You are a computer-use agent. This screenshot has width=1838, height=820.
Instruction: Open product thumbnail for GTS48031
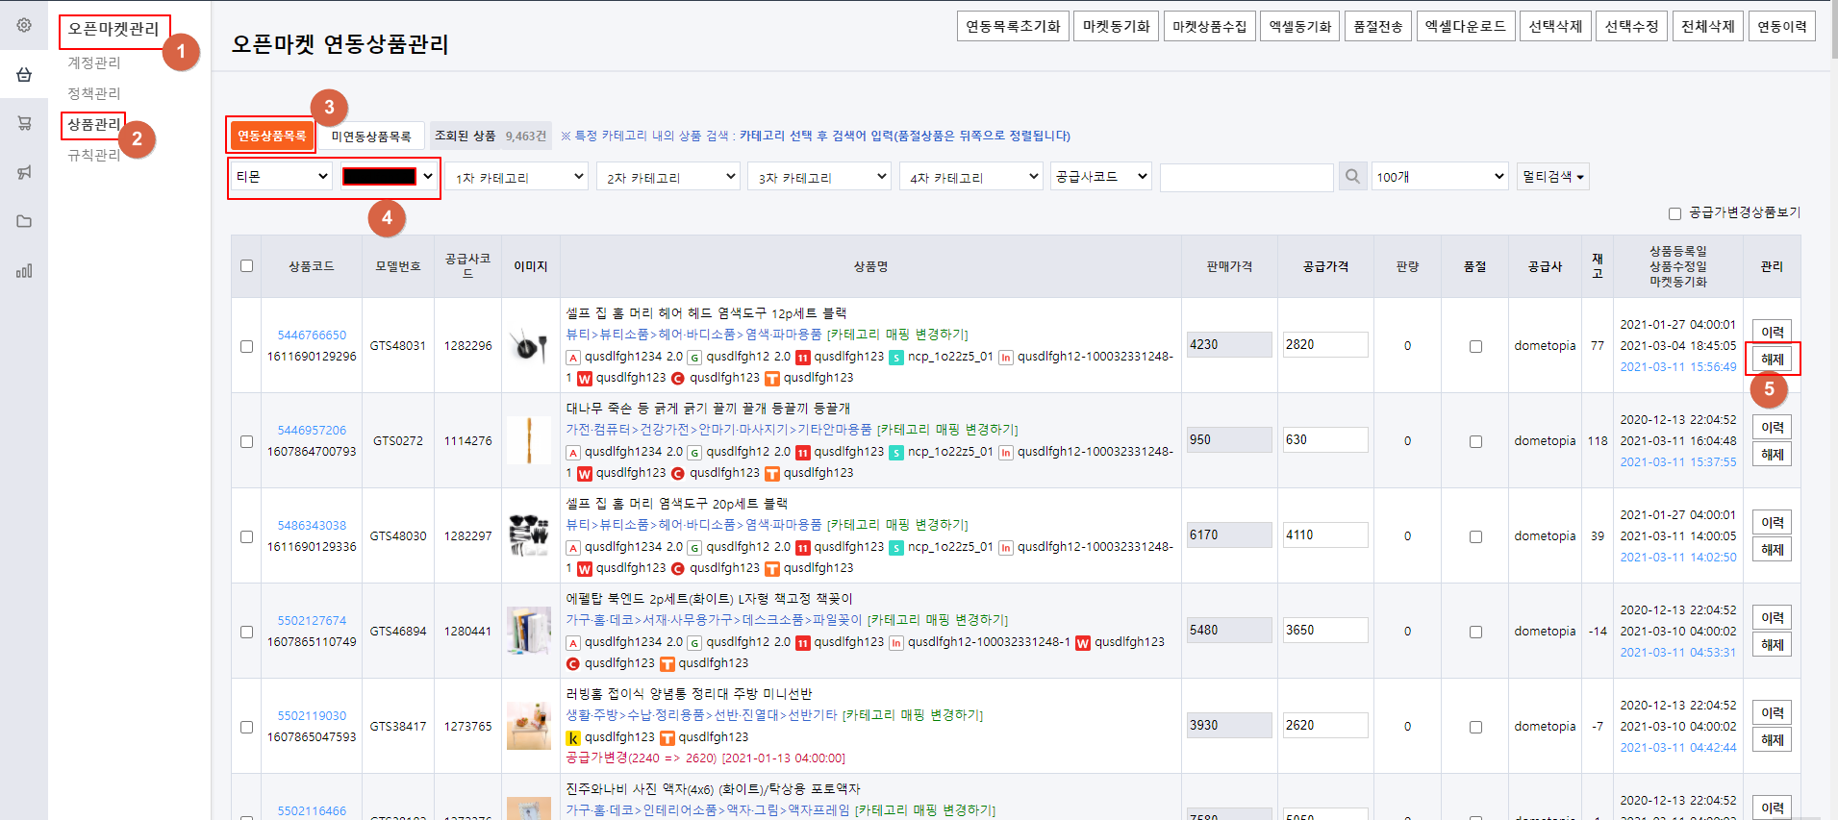[529, 345]
